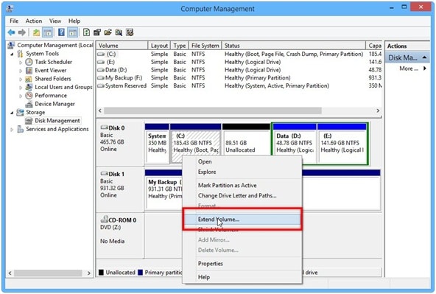This screenshot has height=294, width=436.
Task: Click the gray Forward arrow in toolbar
Action: [x=21, y=32]
